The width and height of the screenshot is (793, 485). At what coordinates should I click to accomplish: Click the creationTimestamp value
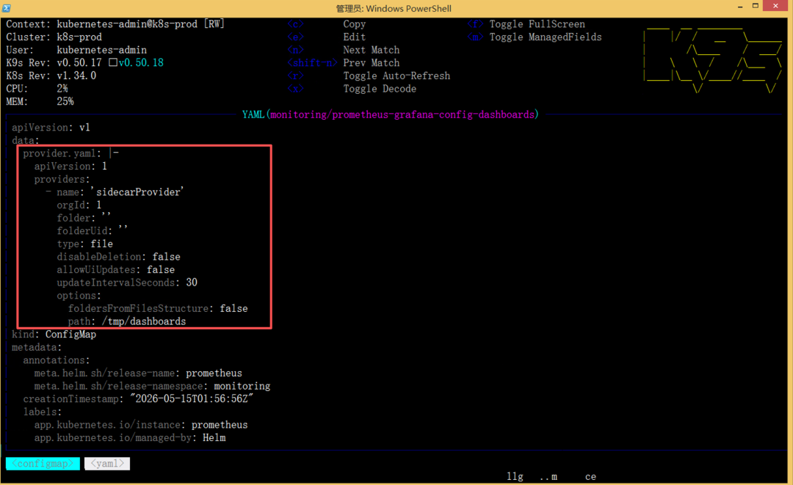coord(192,398)
